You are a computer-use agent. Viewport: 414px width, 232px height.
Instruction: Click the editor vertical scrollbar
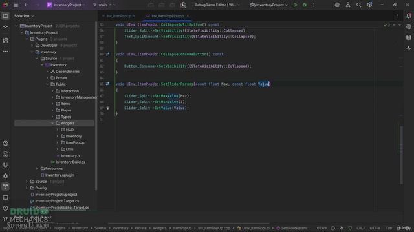pyautogui.click(x=401, y=155)
